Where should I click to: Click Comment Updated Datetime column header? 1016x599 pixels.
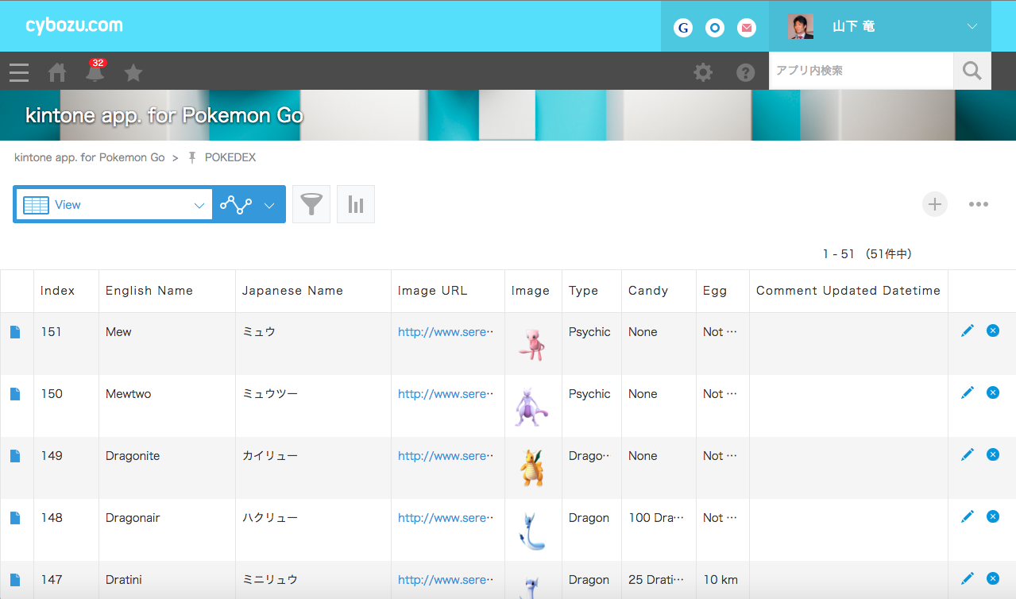[x=848, y=291]
